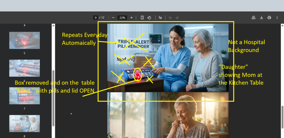The width and height of the screenshot is (284, 138).
Task: Click the zoom in plus button
Action: (131, 17)
